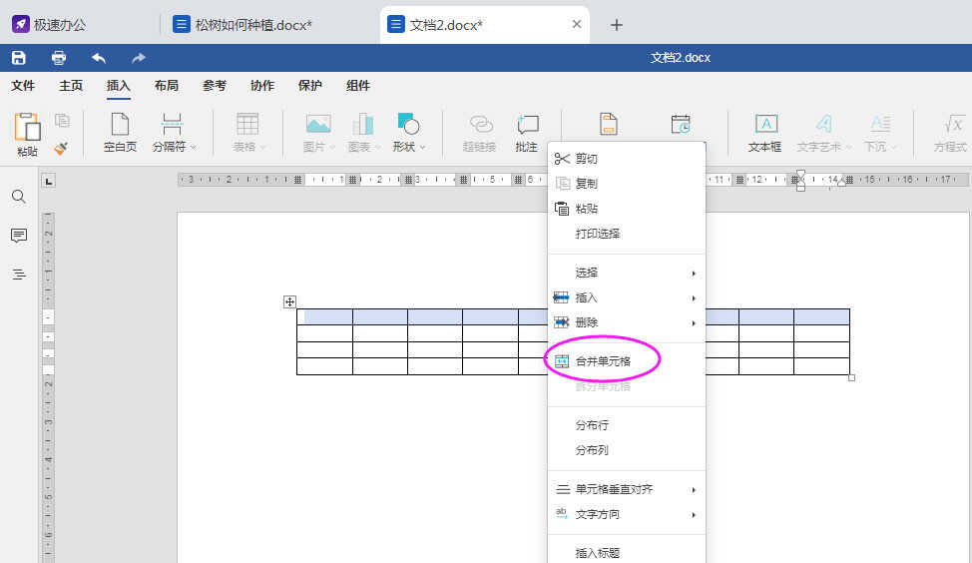Switch to the Protect (保护) ribbon tab
The width and height of the screenshot is (972, 563).
tap(310, 86)
